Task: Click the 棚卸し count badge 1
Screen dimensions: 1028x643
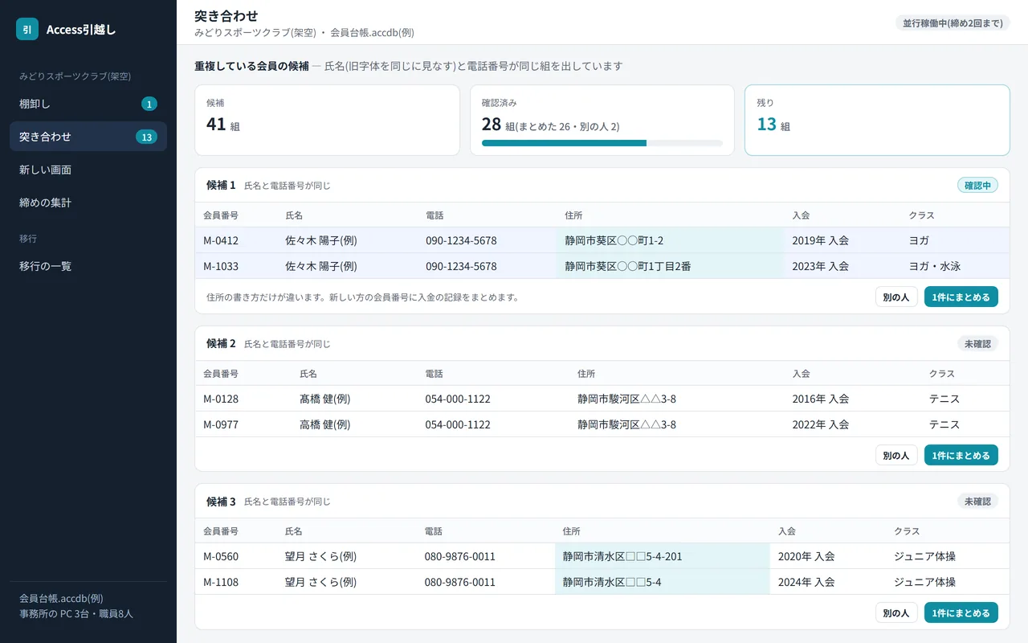Action: click(x=149, y=104)
